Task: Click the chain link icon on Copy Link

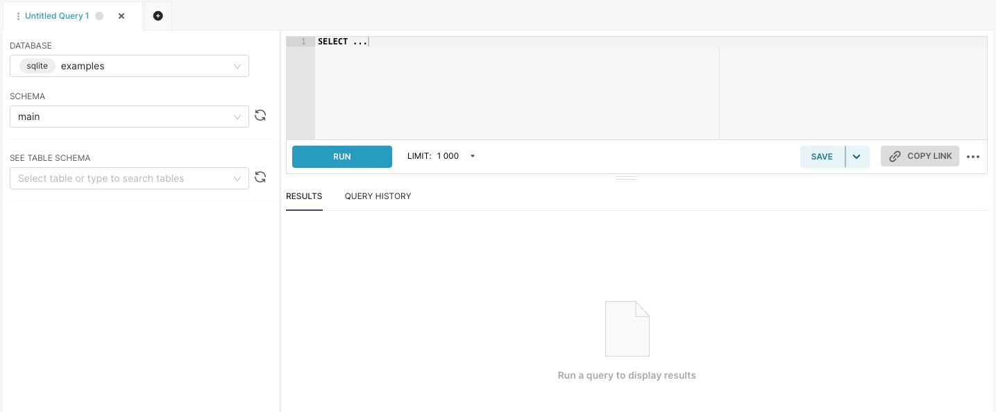Action: point(895,156)
